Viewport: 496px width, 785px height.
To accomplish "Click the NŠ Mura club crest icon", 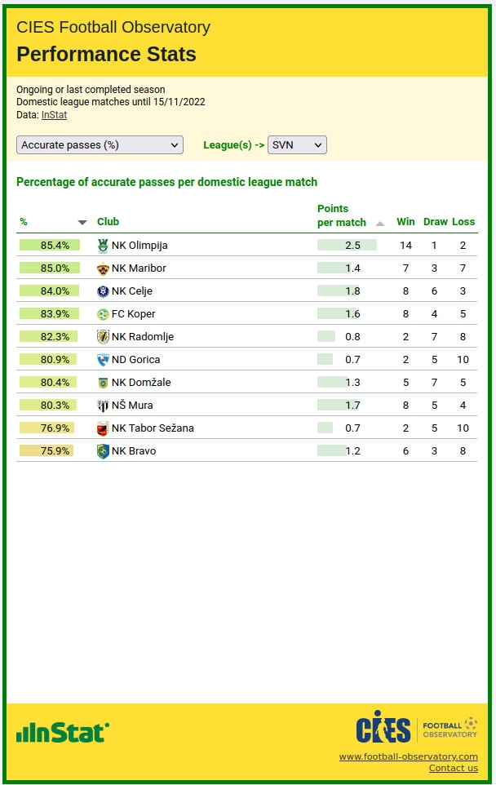I will click(103, 406).
